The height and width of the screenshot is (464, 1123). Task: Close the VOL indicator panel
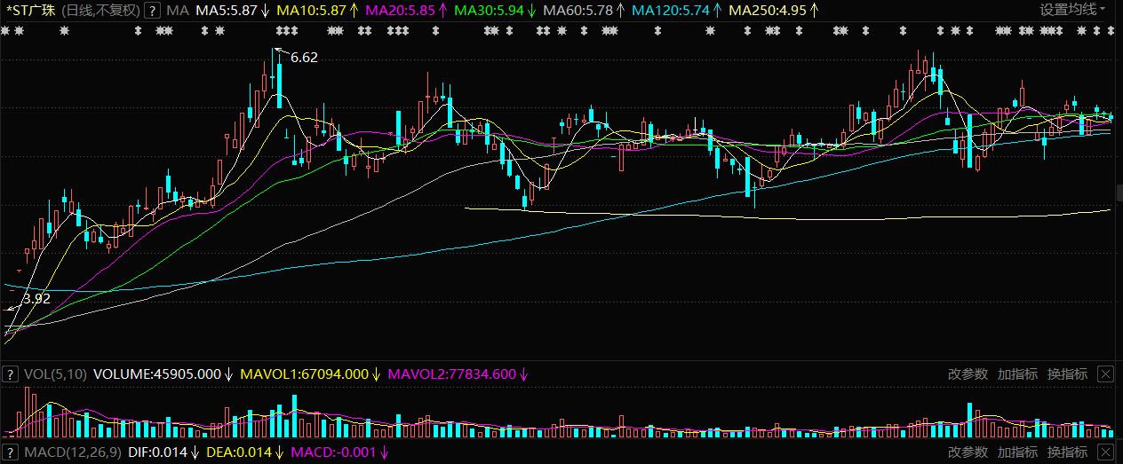click(x=1105, y=374)
